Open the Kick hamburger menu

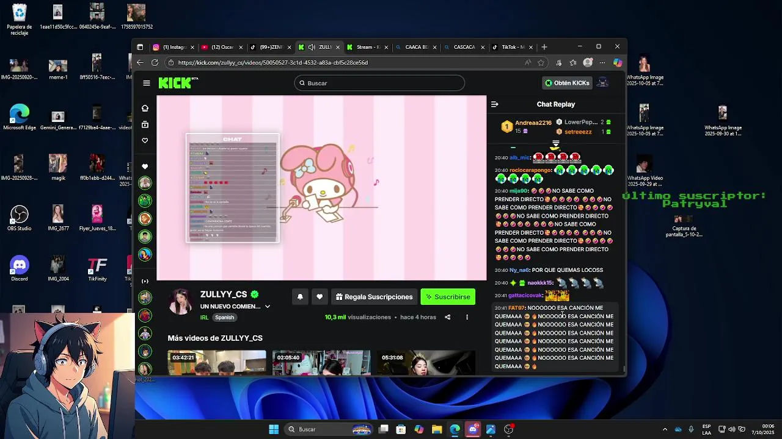pos(147,83)
